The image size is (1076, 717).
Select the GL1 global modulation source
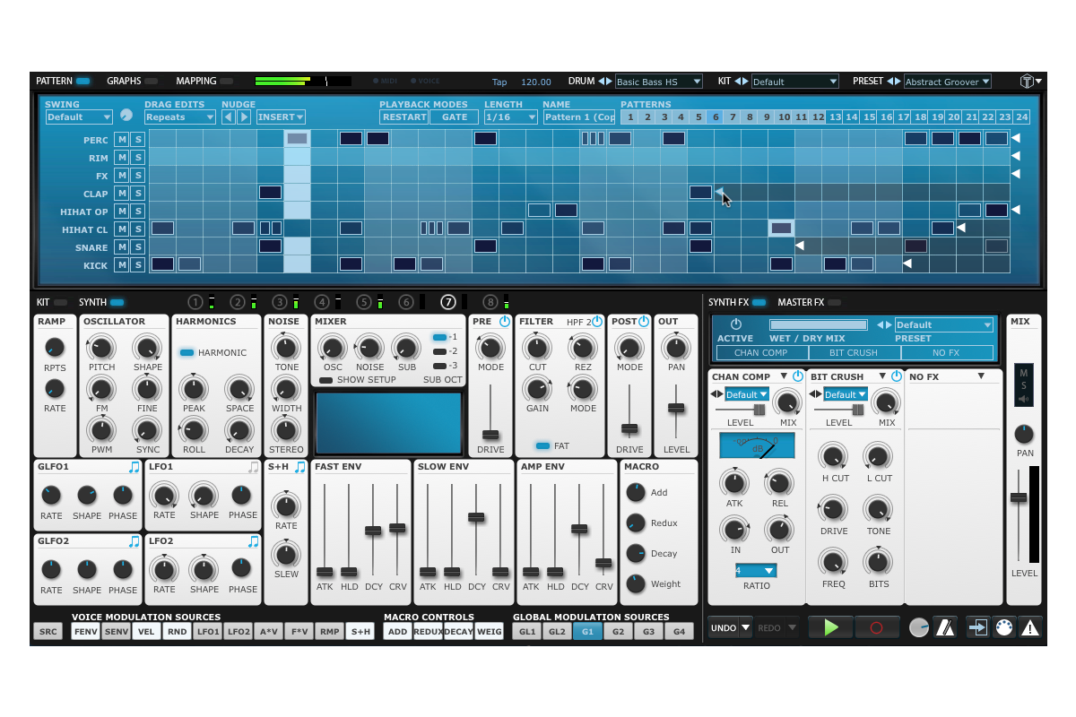[527, 631]
